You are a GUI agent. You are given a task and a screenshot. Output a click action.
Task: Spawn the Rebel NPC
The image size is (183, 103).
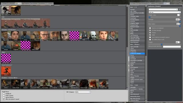[113, 36]
